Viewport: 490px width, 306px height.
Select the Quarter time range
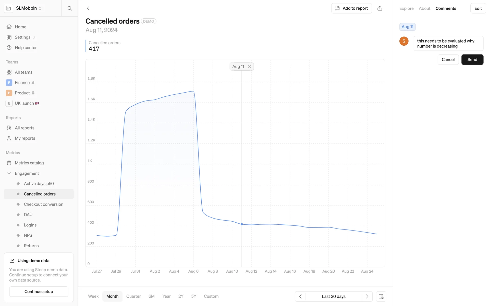coord(133,296)
